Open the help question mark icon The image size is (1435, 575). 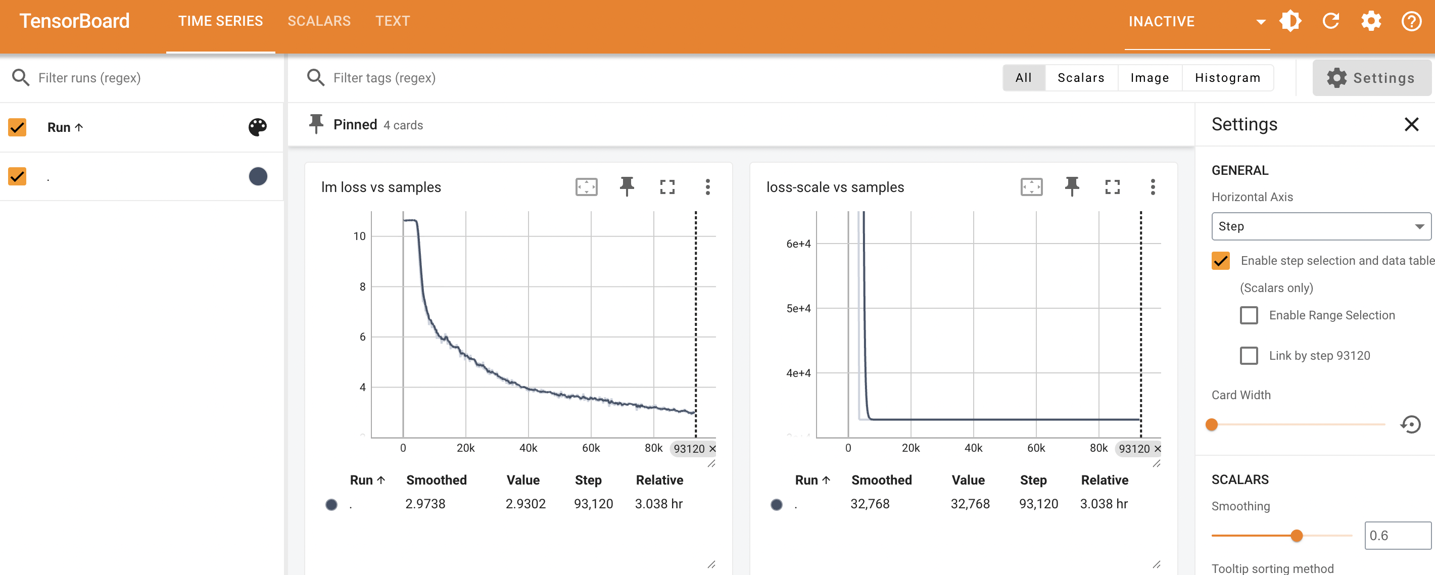[1411, 21]
